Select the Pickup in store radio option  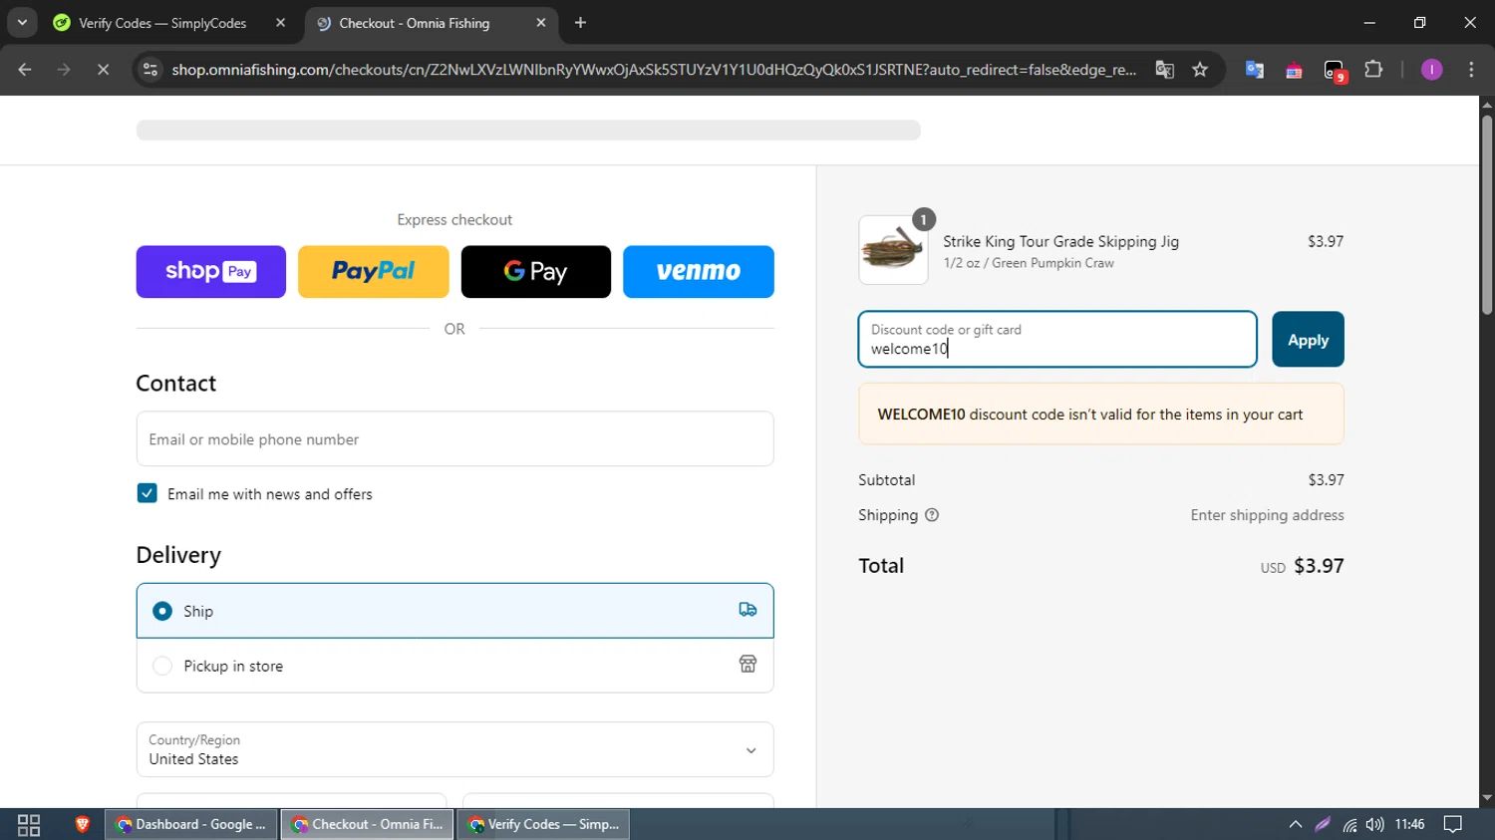pos(162,666)
